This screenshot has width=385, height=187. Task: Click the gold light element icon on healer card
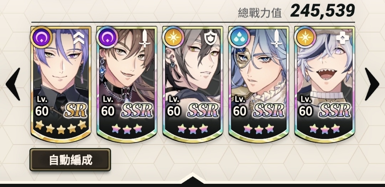[305, 37]
